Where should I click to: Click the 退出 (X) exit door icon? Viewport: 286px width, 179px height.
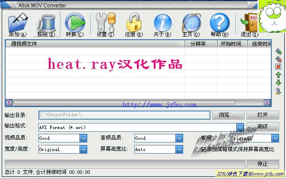tap(249, 22)
